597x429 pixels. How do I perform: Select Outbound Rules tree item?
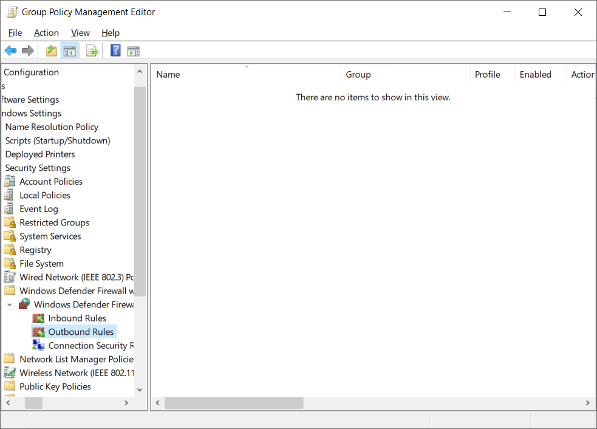[81, 332]
